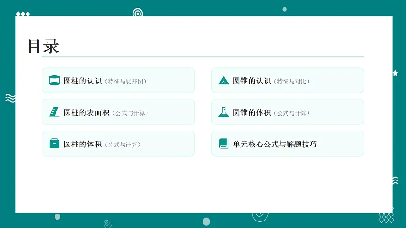Click the subtitle (特征与展开图)
The height and width of the screenshot is (228, 406).
(x=126, y=81)
